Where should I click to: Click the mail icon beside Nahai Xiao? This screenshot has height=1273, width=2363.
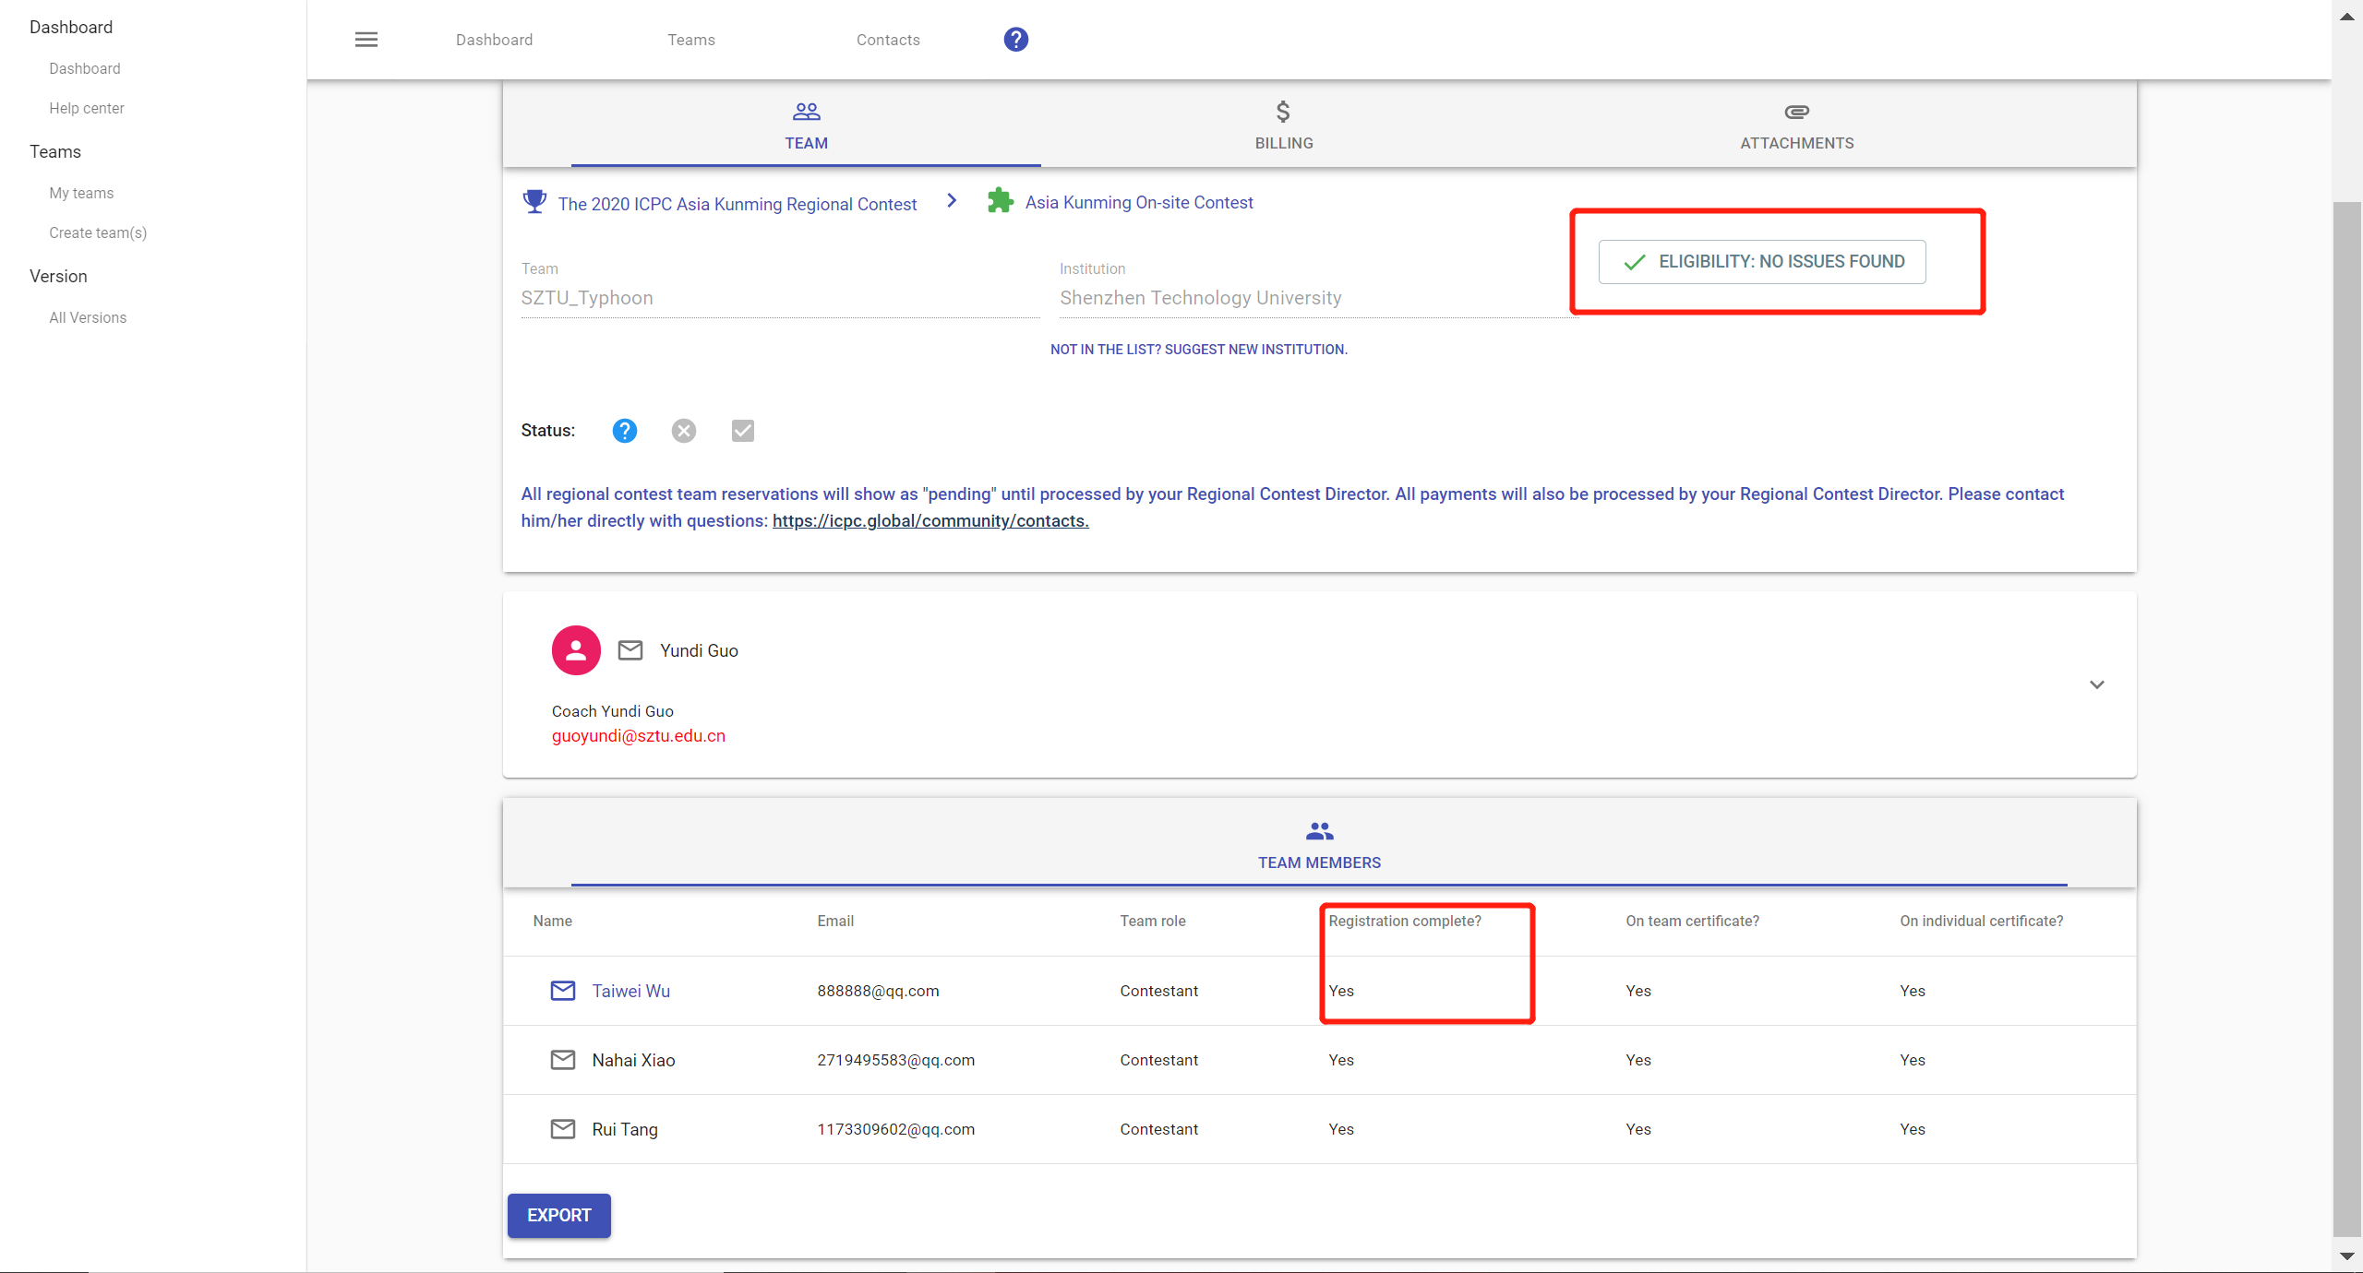563,1060
